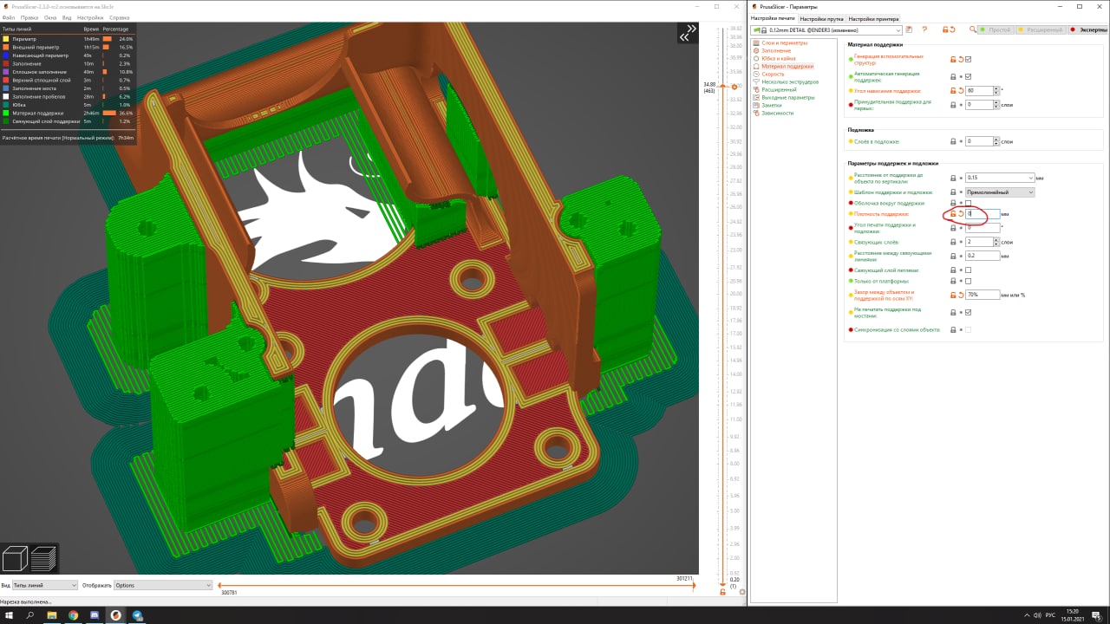The image size is (1110, 624).
Task: Select the Заполнение settings page
Action: (776, 50)
